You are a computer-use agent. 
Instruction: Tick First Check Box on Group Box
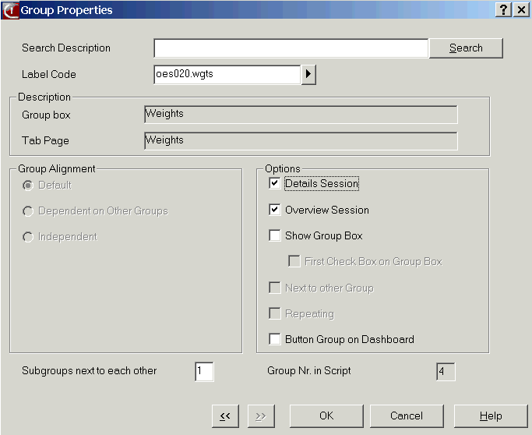(294, 262)
